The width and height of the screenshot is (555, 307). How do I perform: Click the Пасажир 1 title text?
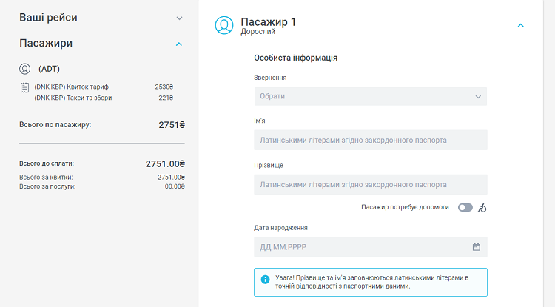(x=268, y=21)
